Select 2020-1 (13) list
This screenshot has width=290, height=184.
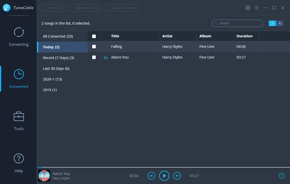62,79
